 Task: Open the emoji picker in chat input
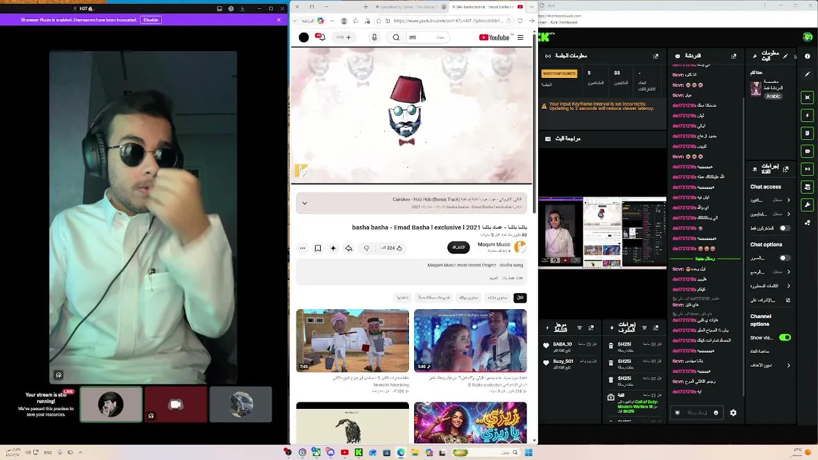(716, 413)
